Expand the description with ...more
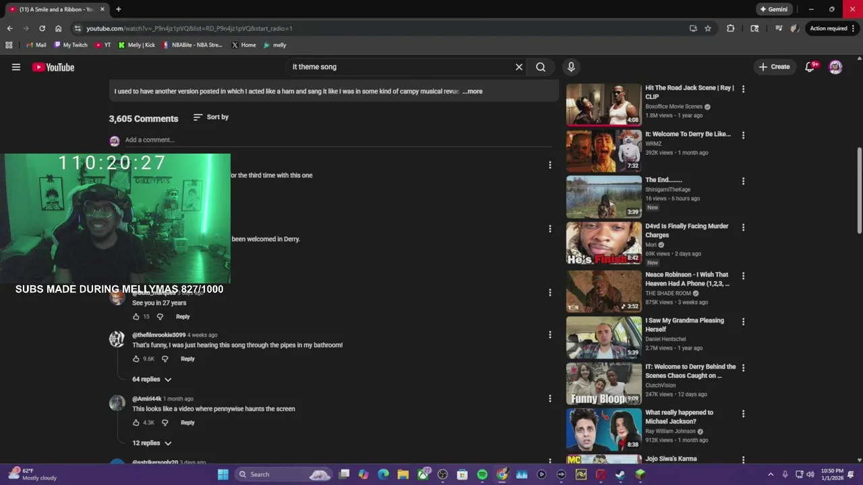Screen dimensions: 863x485 472,92
